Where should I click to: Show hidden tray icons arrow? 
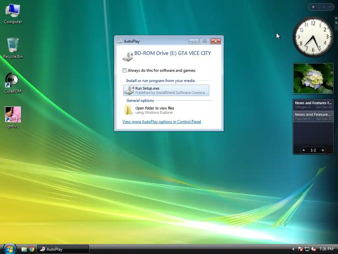coord(293,249)
